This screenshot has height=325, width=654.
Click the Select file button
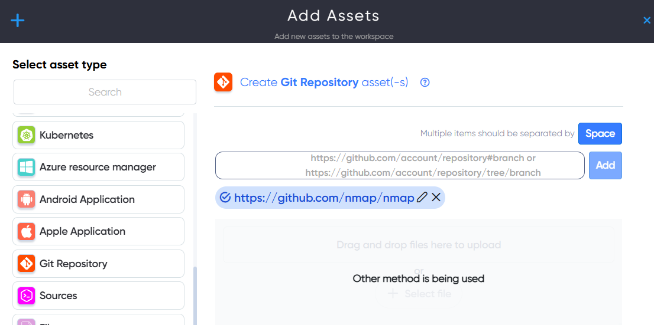419,294
